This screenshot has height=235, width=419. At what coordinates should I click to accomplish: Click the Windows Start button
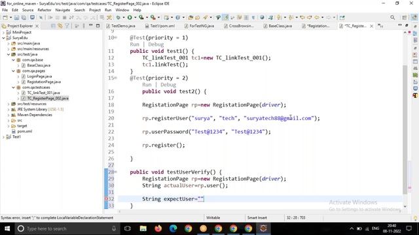(7, 228)
